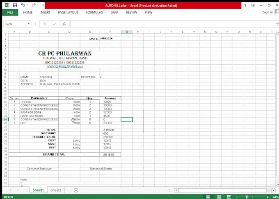279x199 pixels.
Task: Click the Signature&Stamp cell
Action: pos(101,169)
